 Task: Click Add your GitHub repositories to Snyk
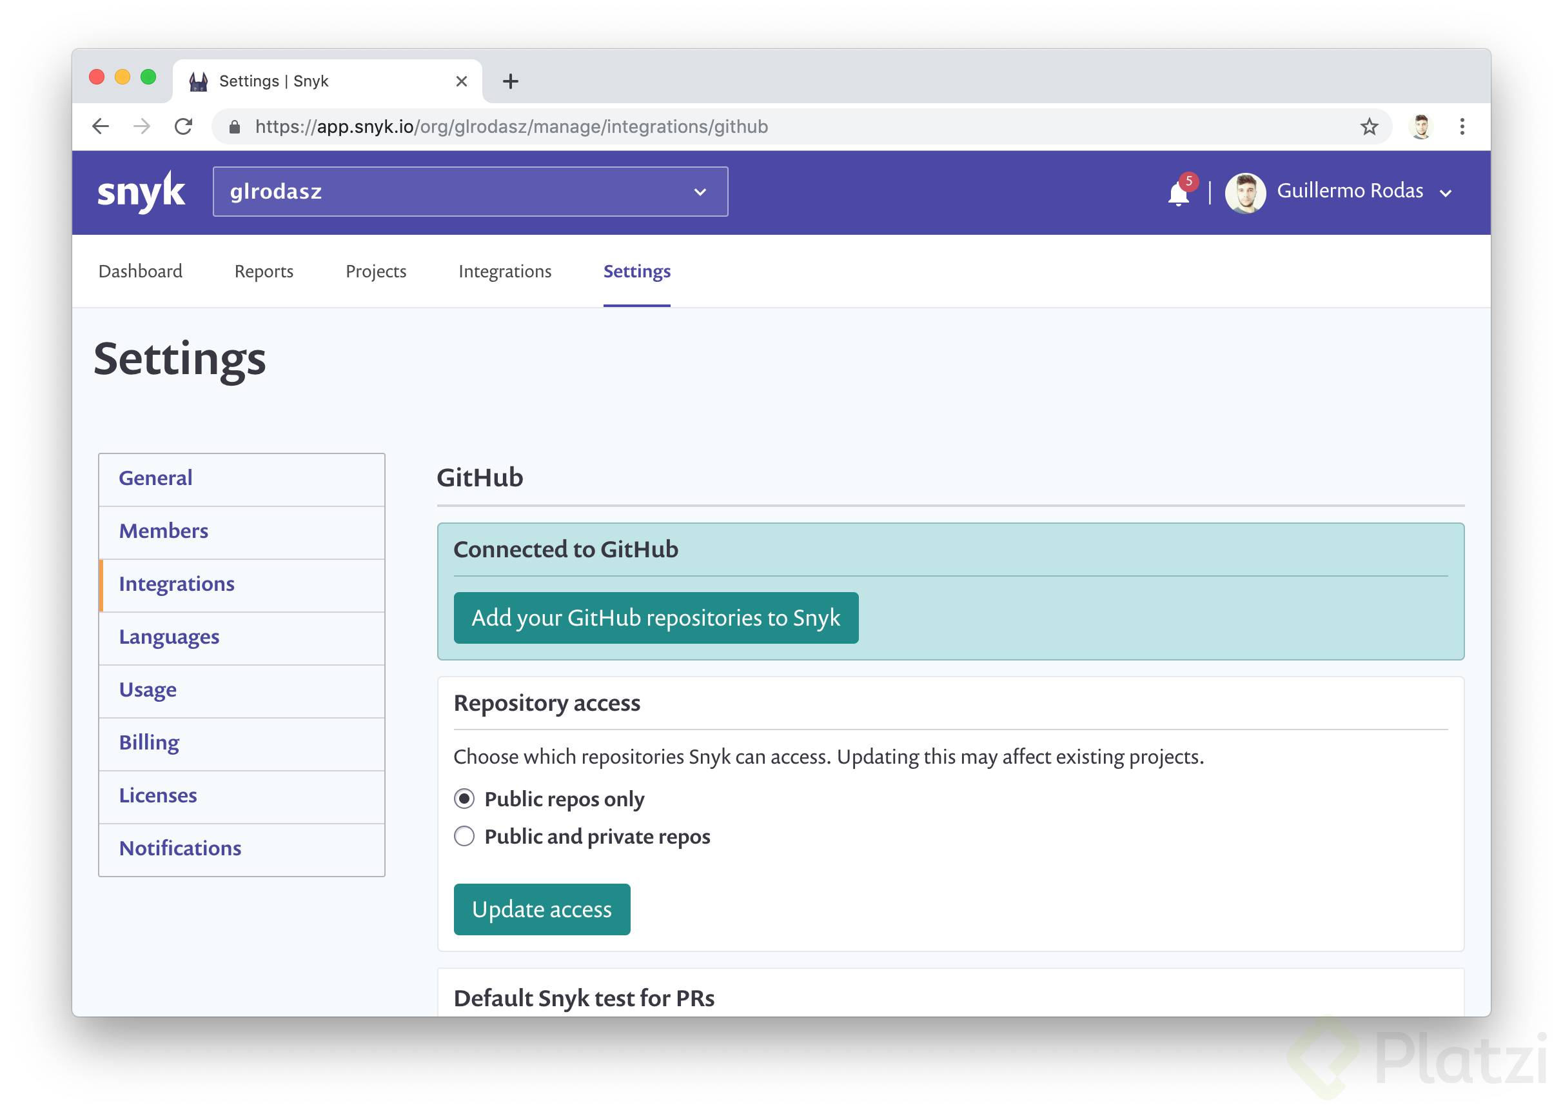[x=656, y=618]
